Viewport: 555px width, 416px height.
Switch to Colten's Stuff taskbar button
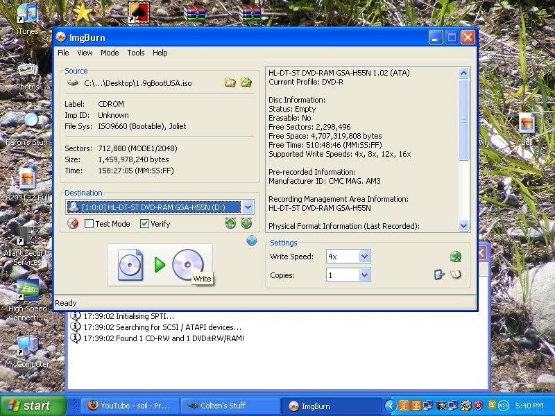(x=230, y=406)
